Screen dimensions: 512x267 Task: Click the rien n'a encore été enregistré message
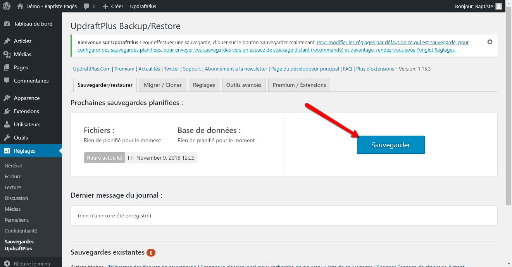pyautogui.click(x=114, y=215)
